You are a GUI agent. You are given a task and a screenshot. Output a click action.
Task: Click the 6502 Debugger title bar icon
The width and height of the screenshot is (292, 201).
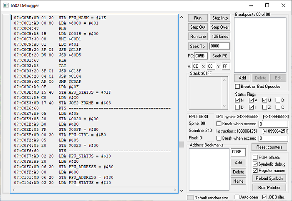click(6, 5)
